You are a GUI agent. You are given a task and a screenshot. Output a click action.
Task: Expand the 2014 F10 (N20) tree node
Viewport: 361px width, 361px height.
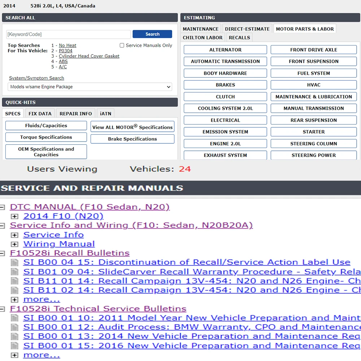pos(14,216)
